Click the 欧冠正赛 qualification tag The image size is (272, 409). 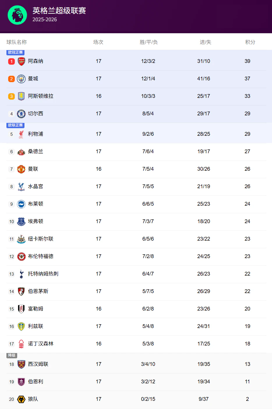click(x=15, y=52)
